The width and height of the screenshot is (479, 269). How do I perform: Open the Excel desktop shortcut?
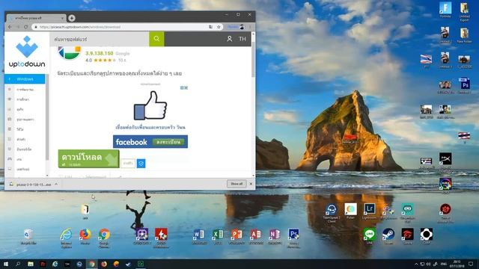pos(218,237)
